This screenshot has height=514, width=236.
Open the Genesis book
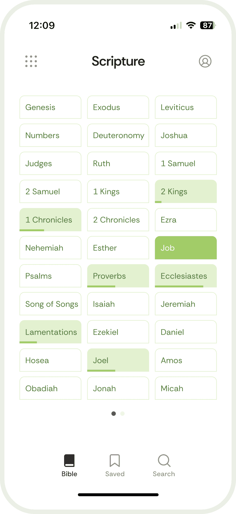(x=50, y=107)
